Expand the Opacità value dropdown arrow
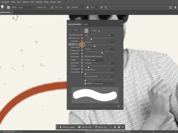178x133 pixels. [x=48, y=8]
